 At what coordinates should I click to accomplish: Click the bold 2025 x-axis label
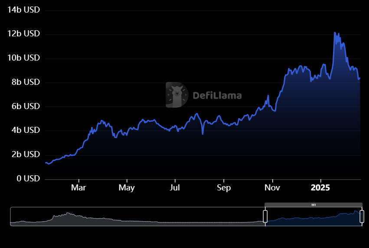click(x=320, y=188)
